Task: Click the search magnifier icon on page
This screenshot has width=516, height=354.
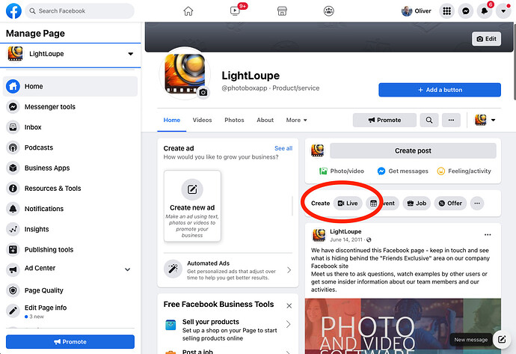Action: 429,120
